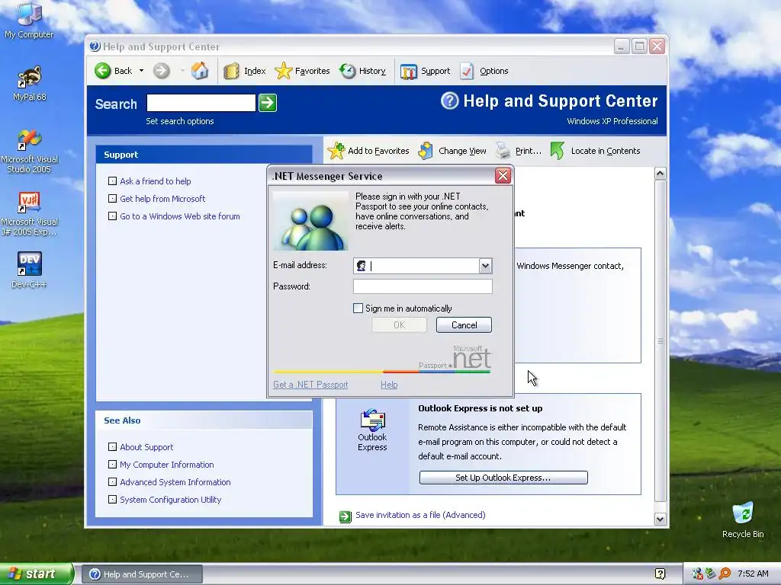
Task: Click scrollbar down arrow in content pane
Action: point(660,519)
